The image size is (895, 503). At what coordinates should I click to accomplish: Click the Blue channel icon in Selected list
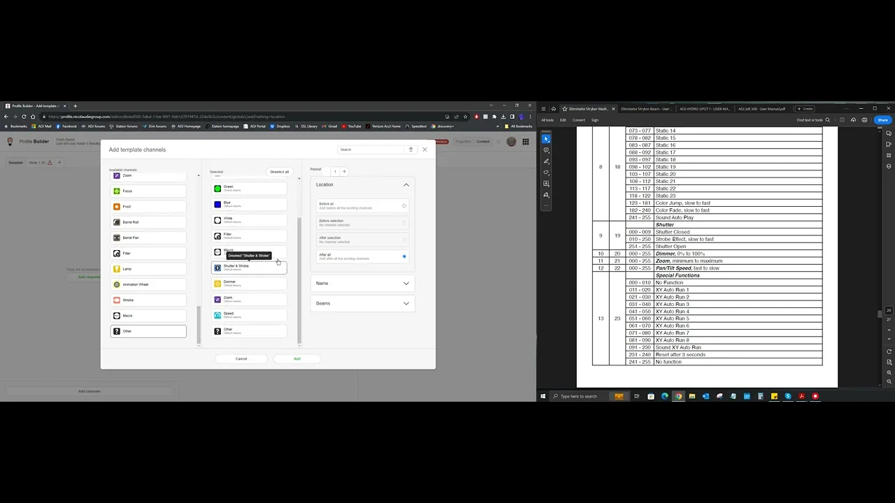click(x=217, y=204)
